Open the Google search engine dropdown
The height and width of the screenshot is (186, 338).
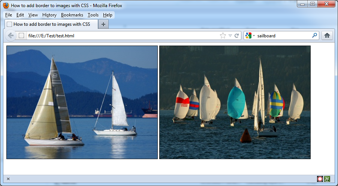coord(250,35)
